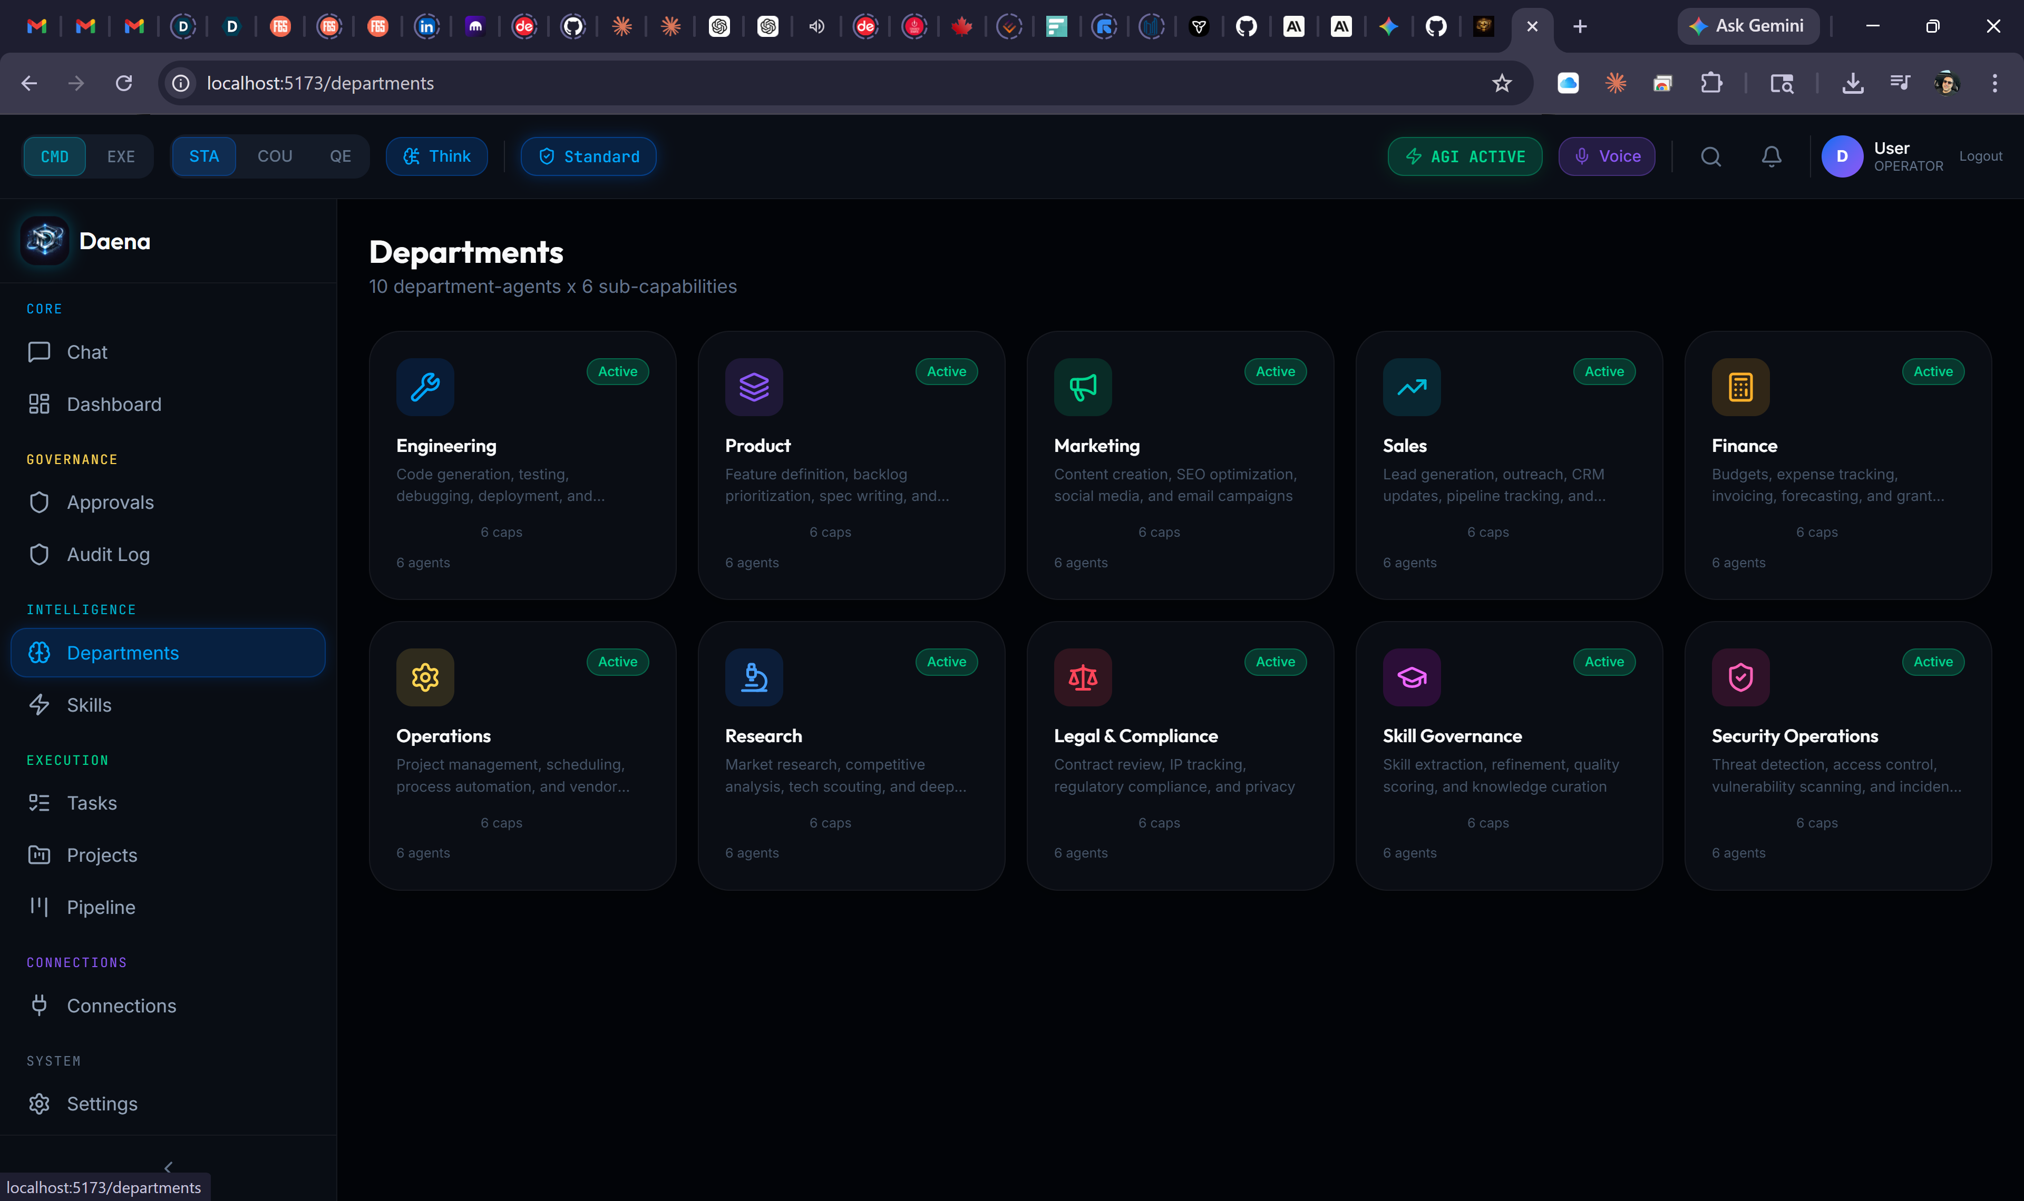2024x1201 pixels.
Task: Open the Standard governance level selector
Action: click(589, 156)
